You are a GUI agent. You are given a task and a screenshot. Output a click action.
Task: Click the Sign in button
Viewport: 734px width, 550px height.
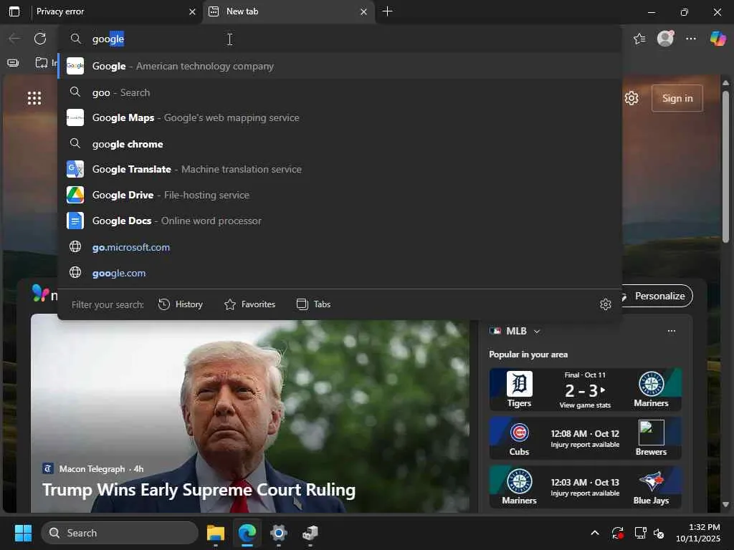pos(677,98)
